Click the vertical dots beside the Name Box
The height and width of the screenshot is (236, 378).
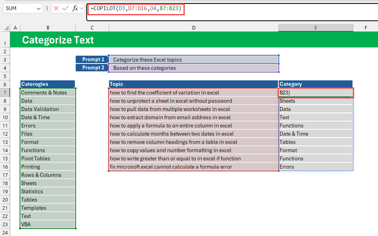47,8
